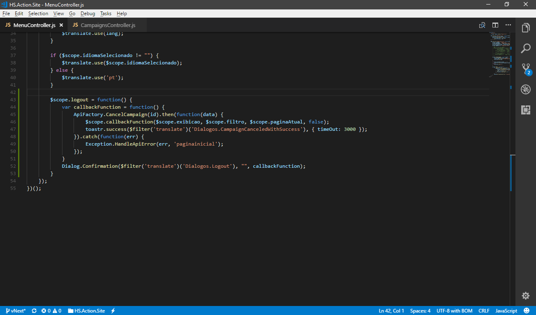Click 'Exception.HandleApiError' on line 49
The image size is (536, 315).
pyautogui.click(x=120, y=144)
